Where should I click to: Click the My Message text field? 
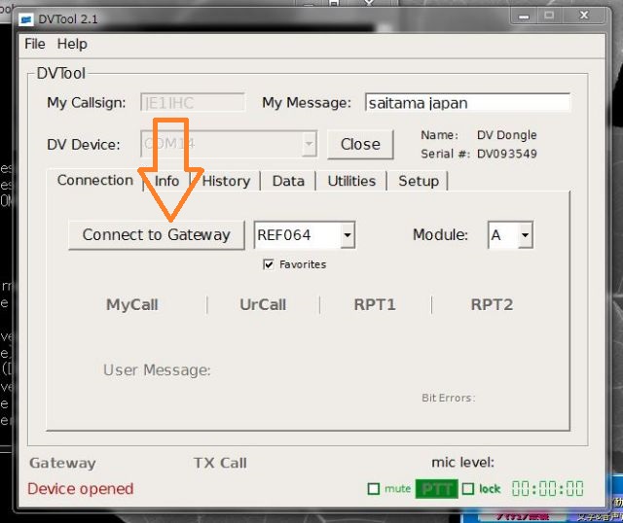point(467,103)
